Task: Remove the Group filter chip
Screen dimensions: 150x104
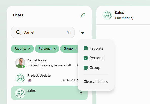Action: (76, 49)
